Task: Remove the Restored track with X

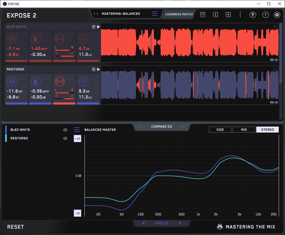Action: (x=275, y=69)
